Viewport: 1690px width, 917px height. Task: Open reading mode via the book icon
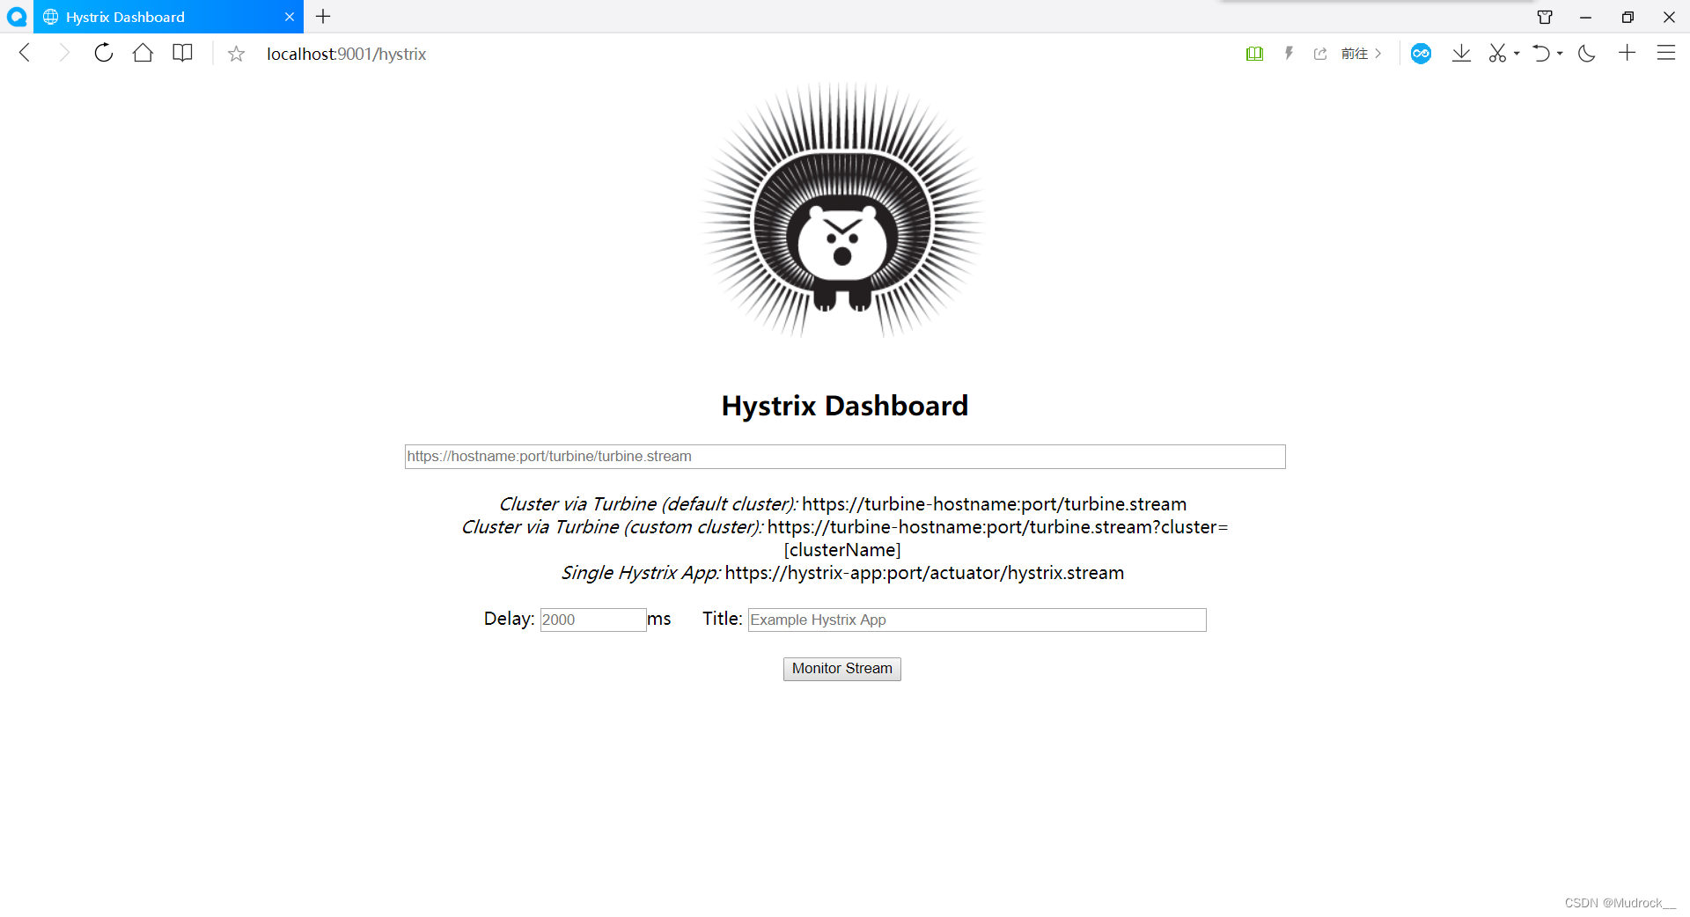point(182,54)
